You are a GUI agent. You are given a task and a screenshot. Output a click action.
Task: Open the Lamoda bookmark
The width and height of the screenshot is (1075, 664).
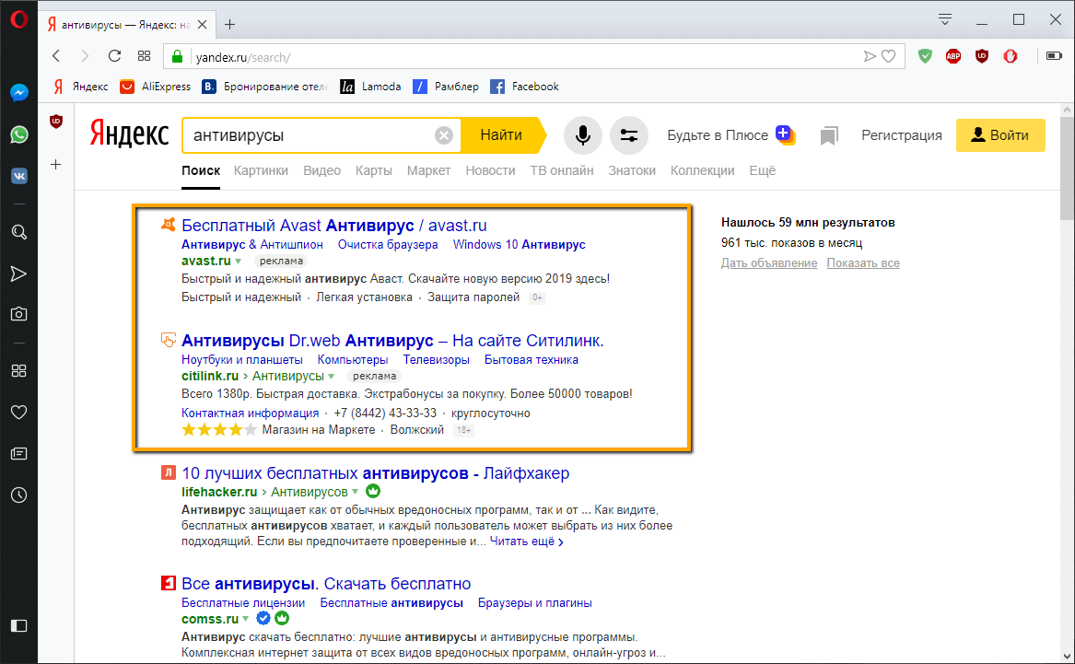371,87
